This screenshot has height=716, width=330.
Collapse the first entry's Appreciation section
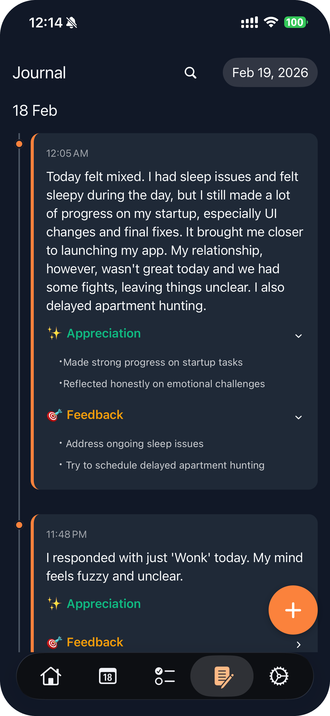[298, 336]
